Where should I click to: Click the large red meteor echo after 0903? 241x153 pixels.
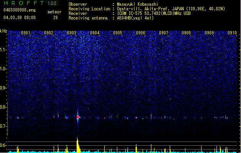pos(78,117)
